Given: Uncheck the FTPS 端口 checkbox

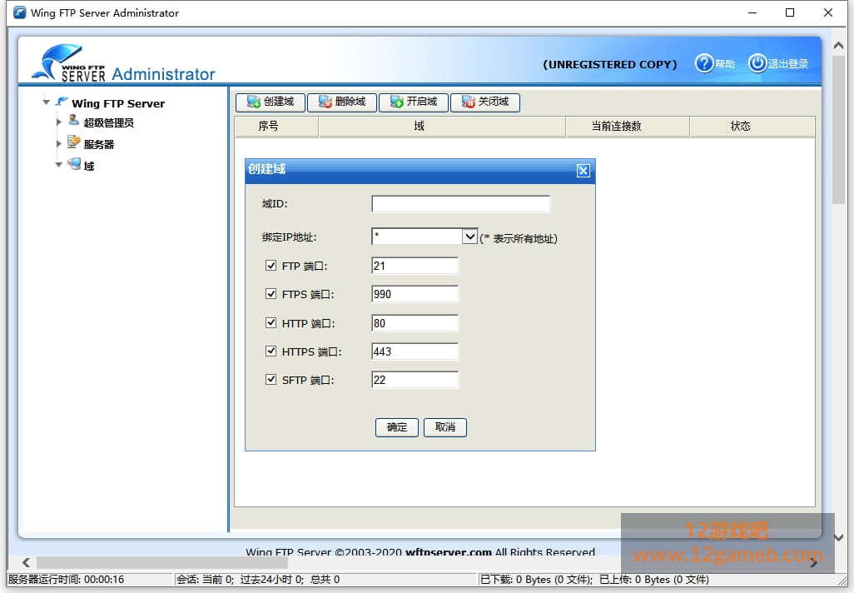Looking at the screenshot, I should point(271,293).
